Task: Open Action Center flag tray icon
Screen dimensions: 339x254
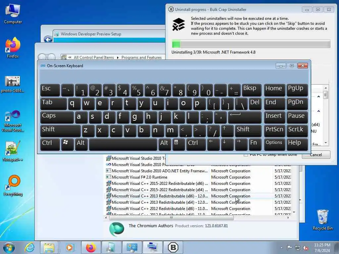Action: tap(289, 248)
